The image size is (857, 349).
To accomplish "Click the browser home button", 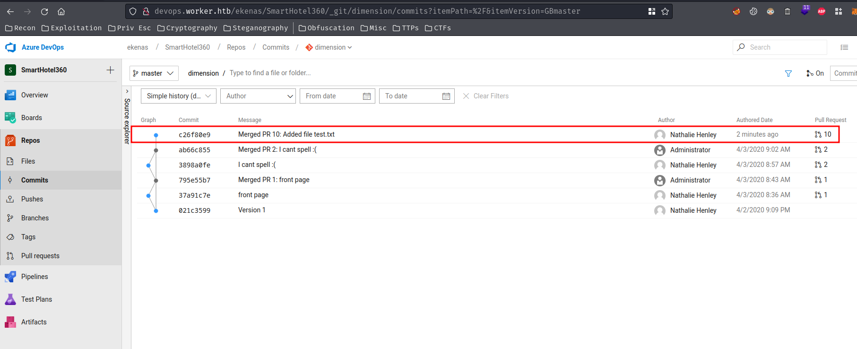I will click(x=61, y=11).
